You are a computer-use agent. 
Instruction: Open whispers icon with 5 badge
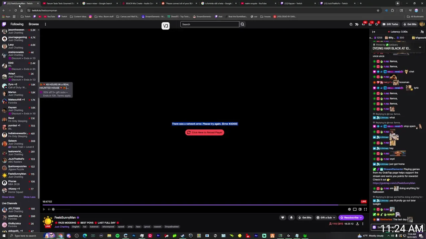[377, 24]
